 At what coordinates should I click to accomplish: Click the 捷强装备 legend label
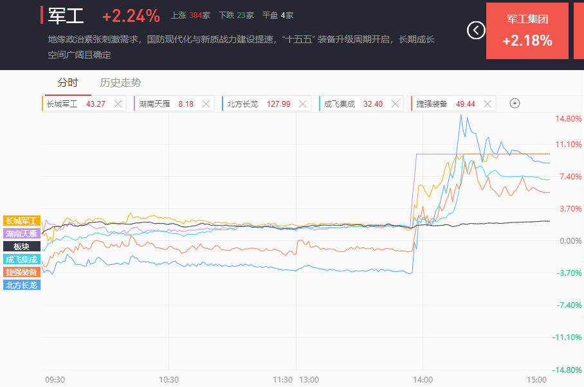[23, 272]
